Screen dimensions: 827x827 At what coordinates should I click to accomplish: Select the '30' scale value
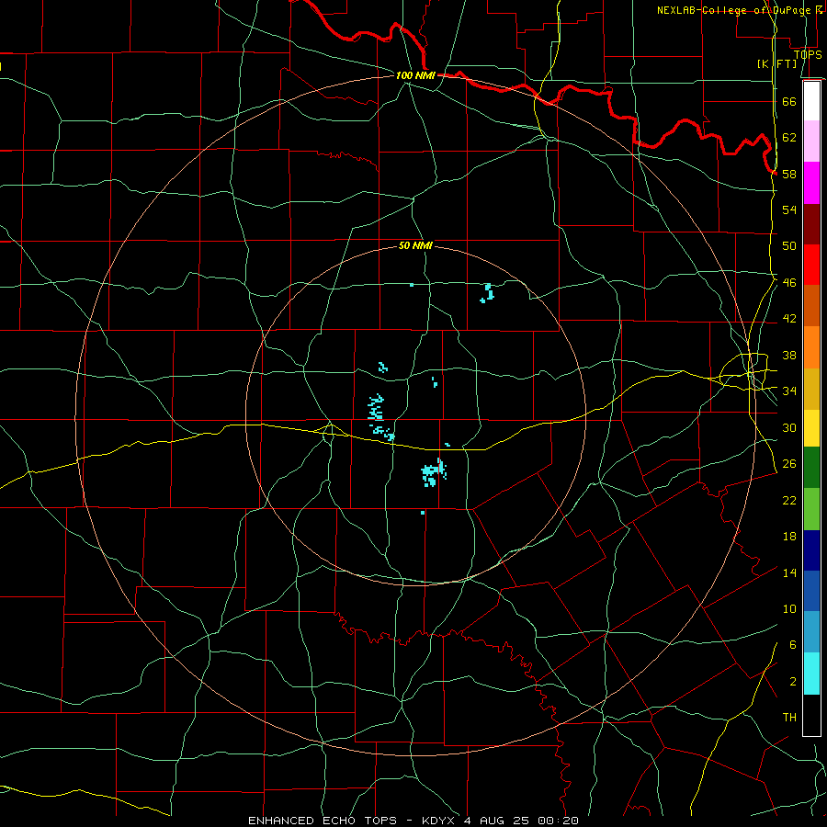(x=789, y=427)
